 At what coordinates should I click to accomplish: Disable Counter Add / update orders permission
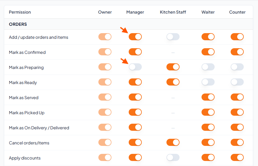[237, 37]
